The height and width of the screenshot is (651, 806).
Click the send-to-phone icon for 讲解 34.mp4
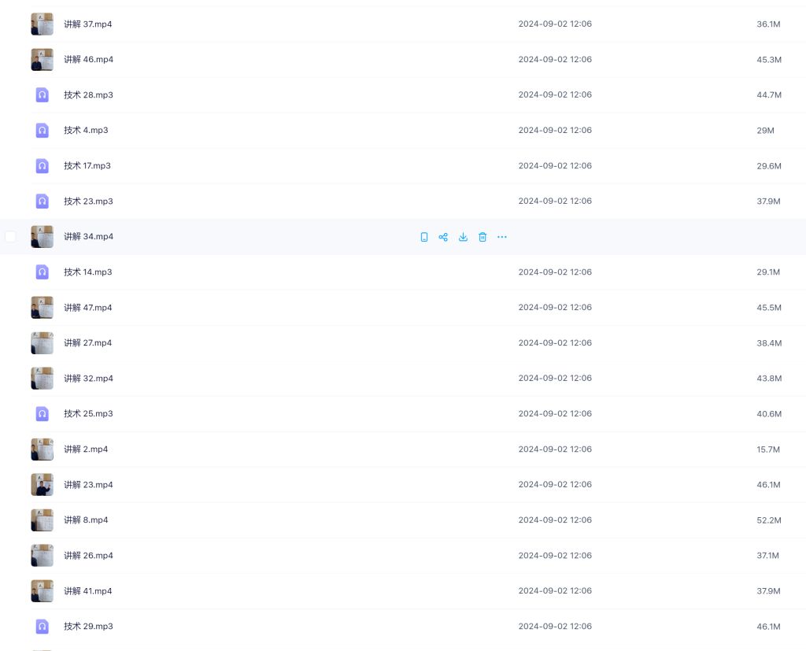click(x=424, y=237)
